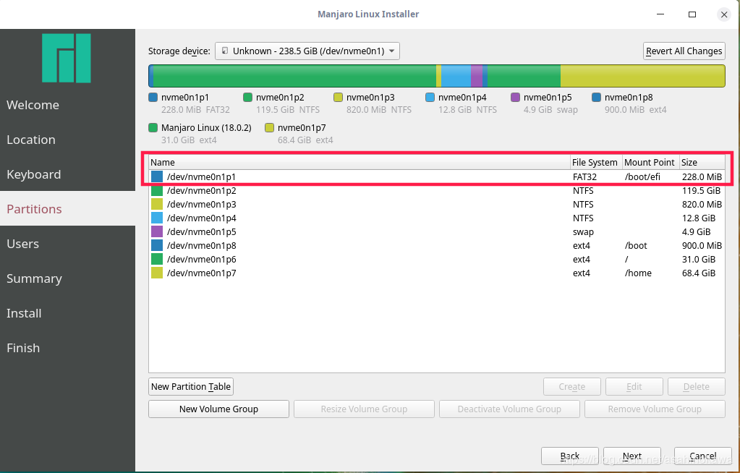Open the Storage device dropdown
The height and width of the screenshot is (473, 740).
pos(307,51)
